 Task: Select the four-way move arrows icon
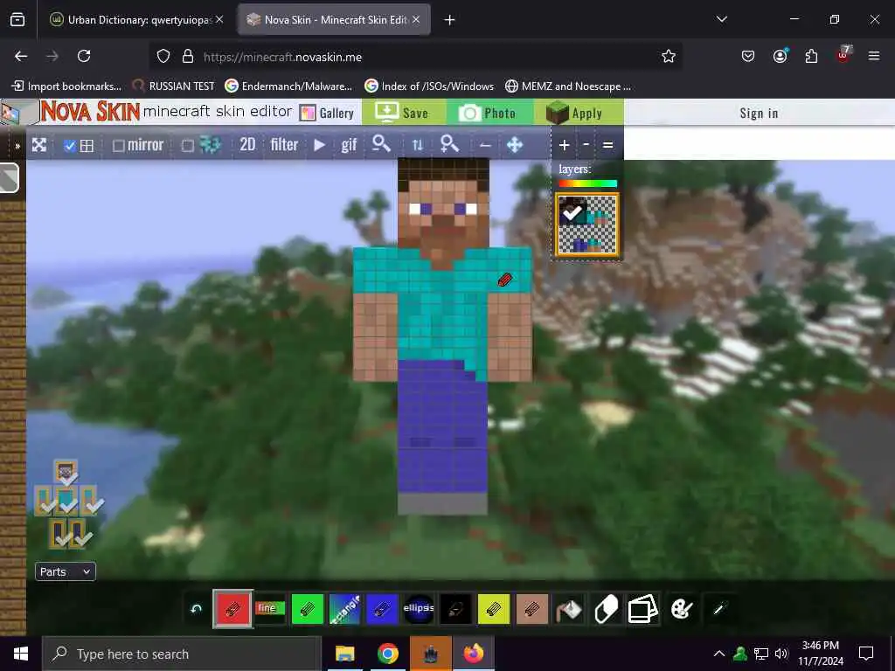(515, 145)
